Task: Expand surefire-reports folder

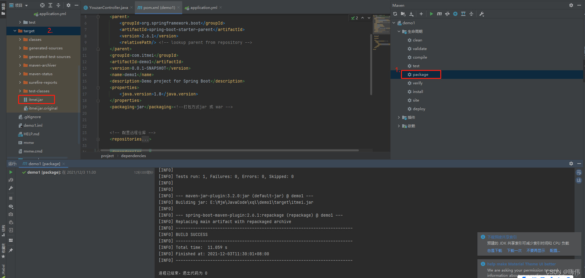Action: [20, 82]
